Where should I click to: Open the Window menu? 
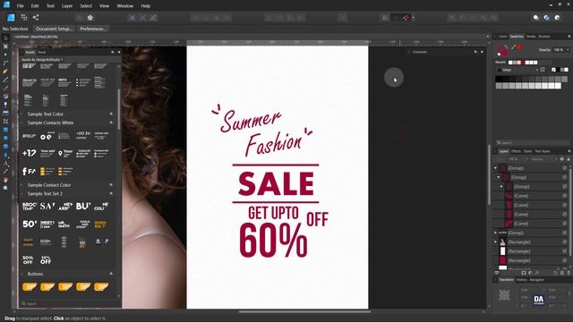coord(125,6)
